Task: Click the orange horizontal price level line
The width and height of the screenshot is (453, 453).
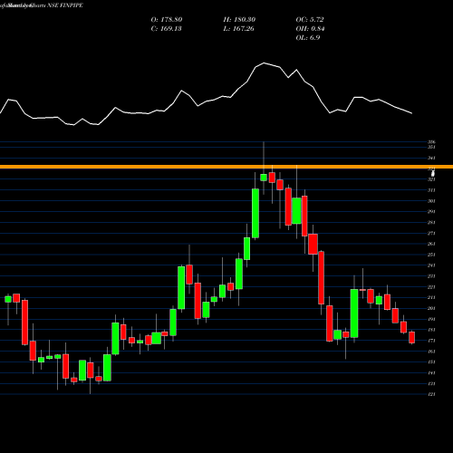Action: coord(226,167)
